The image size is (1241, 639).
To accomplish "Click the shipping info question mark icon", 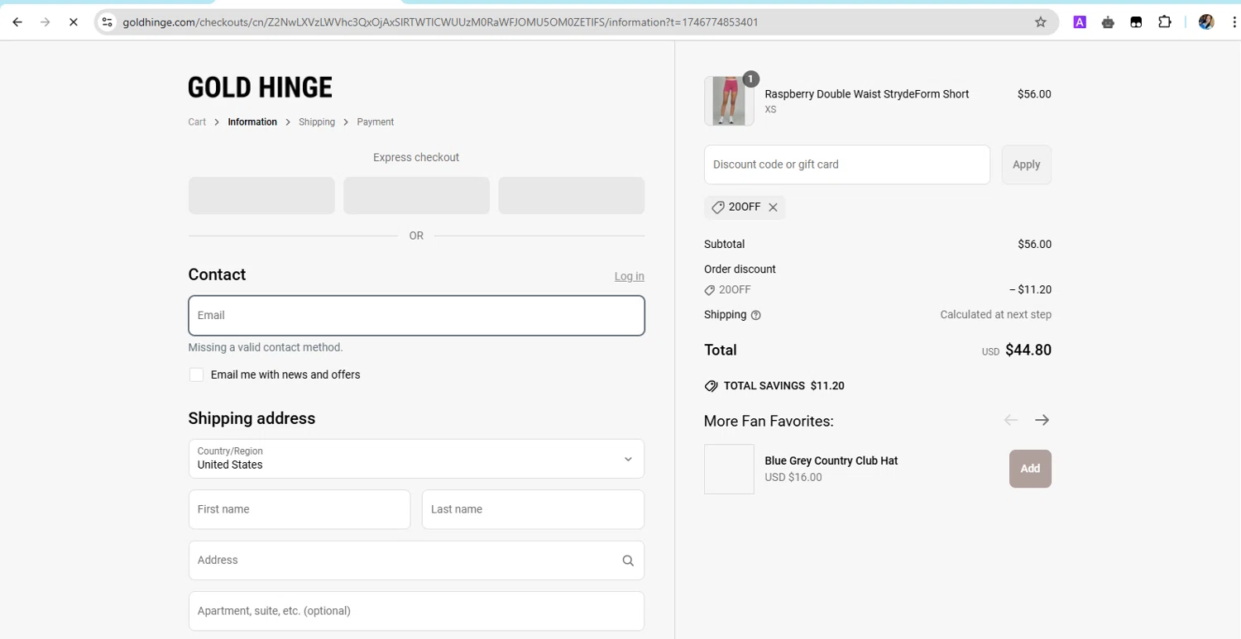I will [x=755, y=315].
